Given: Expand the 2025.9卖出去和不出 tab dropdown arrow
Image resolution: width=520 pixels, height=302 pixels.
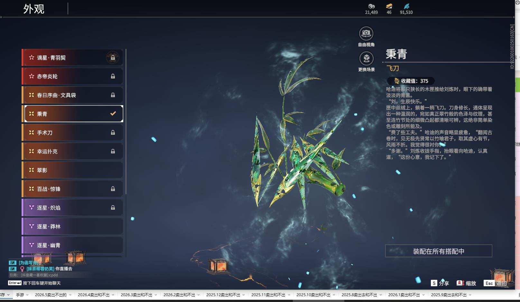Looking at the screenshot, I should pos(470,295).
